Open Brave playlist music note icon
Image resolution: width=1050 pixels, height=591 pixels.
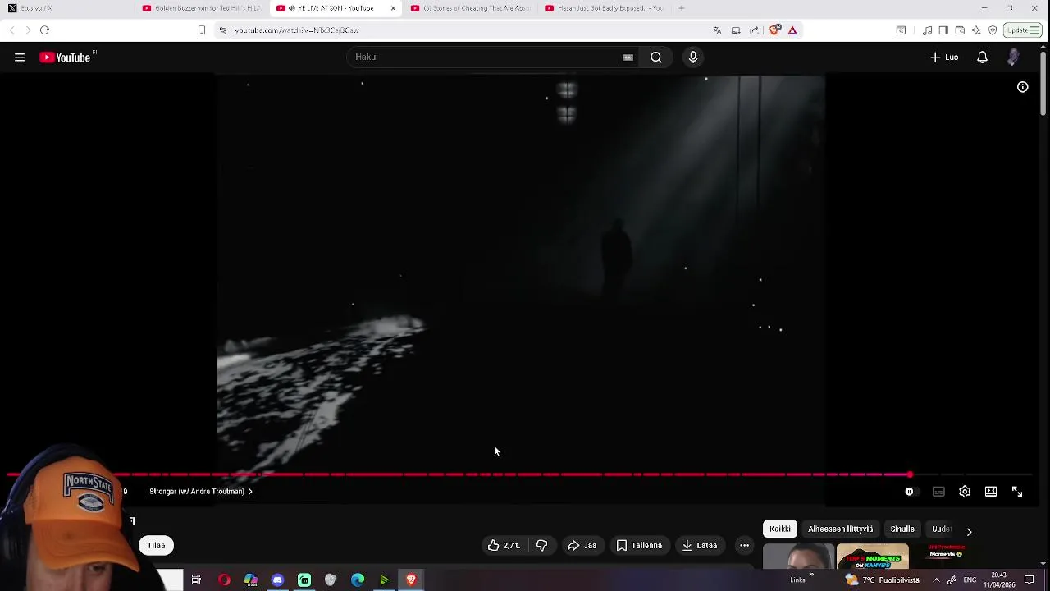pos(927,30)
